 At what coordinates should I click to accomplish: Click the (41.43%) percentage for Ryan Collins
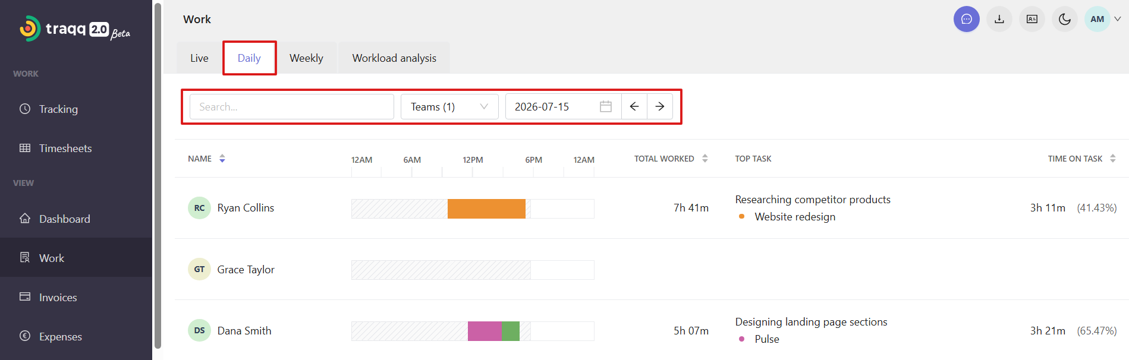[x=1097, y=208]
